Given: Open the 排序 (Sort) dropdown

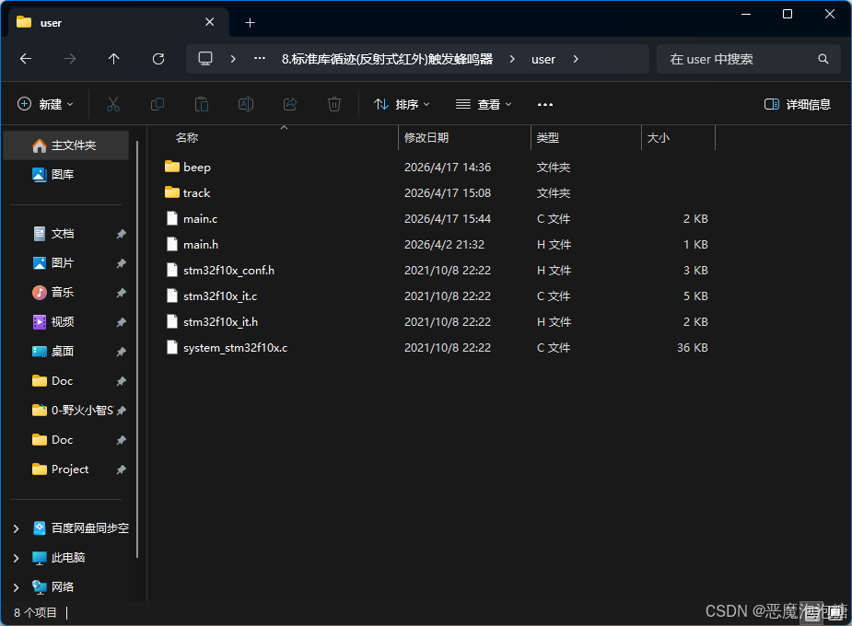Looking at the screenshot, I should tap(403, 104).
